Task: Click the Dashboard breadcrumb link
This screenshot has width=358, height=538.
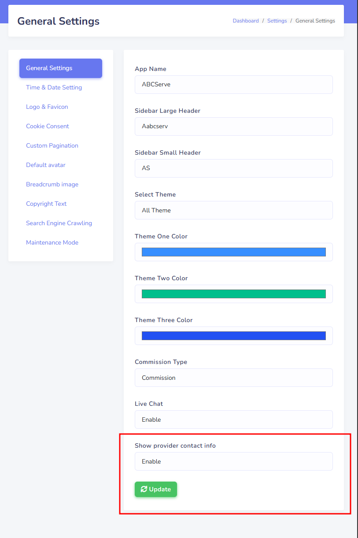Action: [x=246, y=21]
